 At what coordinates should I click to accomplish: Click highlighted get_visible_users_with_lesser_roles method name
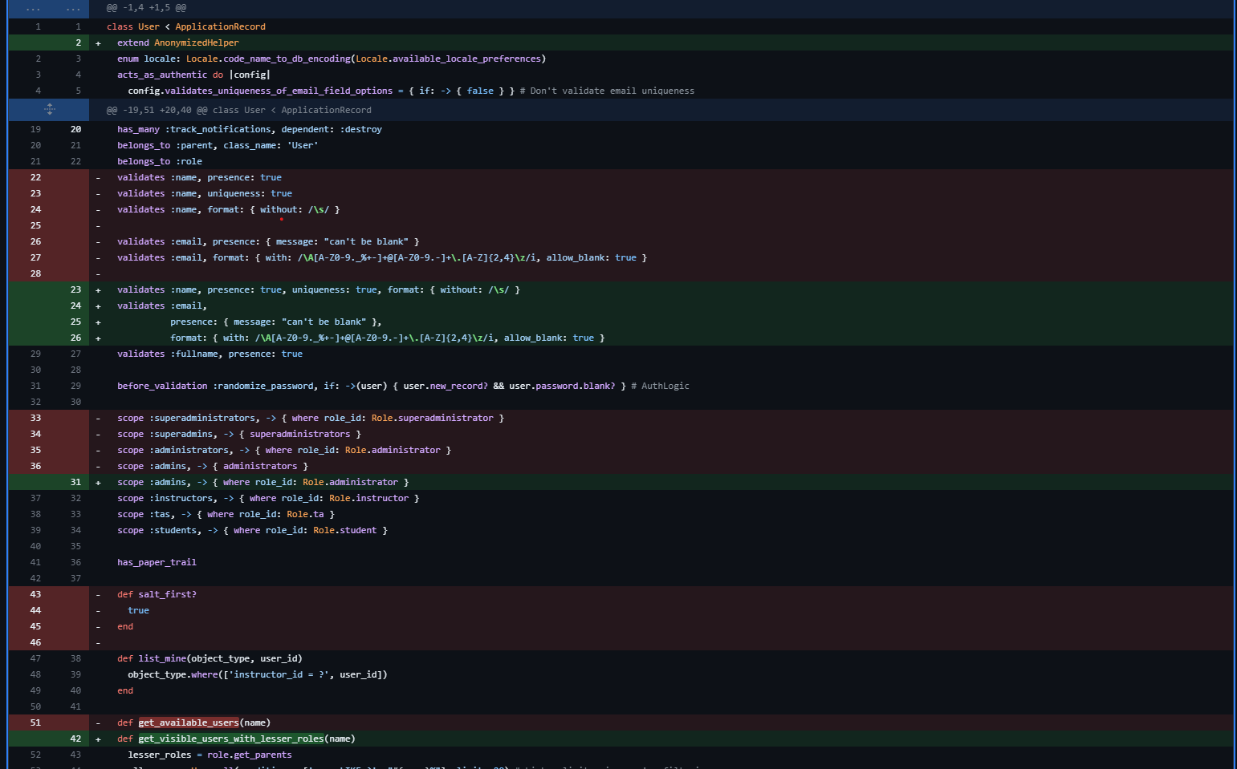[231, 739]
